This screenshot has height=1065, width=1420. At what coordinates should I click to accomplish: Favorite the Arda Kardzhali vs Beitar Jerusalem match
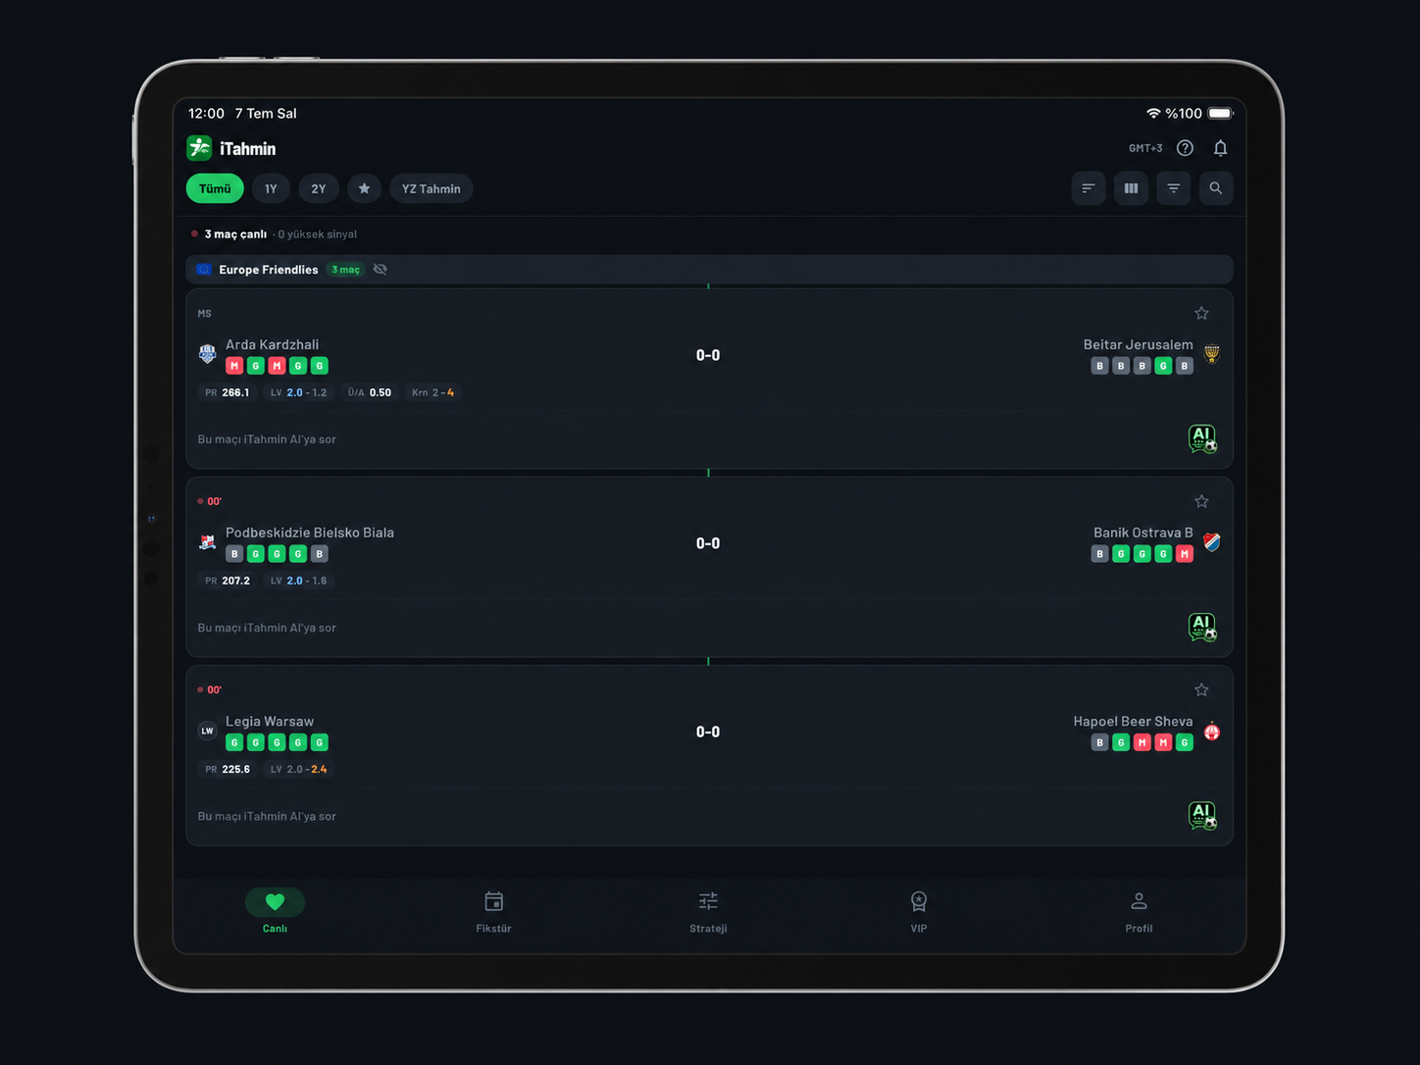point(1201,313)
